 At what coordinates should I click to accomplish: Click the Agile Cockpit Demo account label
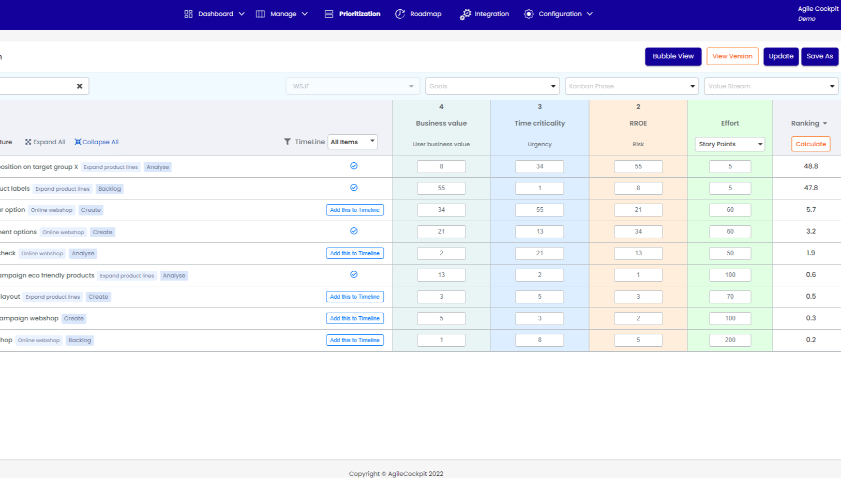pos(818,13)
